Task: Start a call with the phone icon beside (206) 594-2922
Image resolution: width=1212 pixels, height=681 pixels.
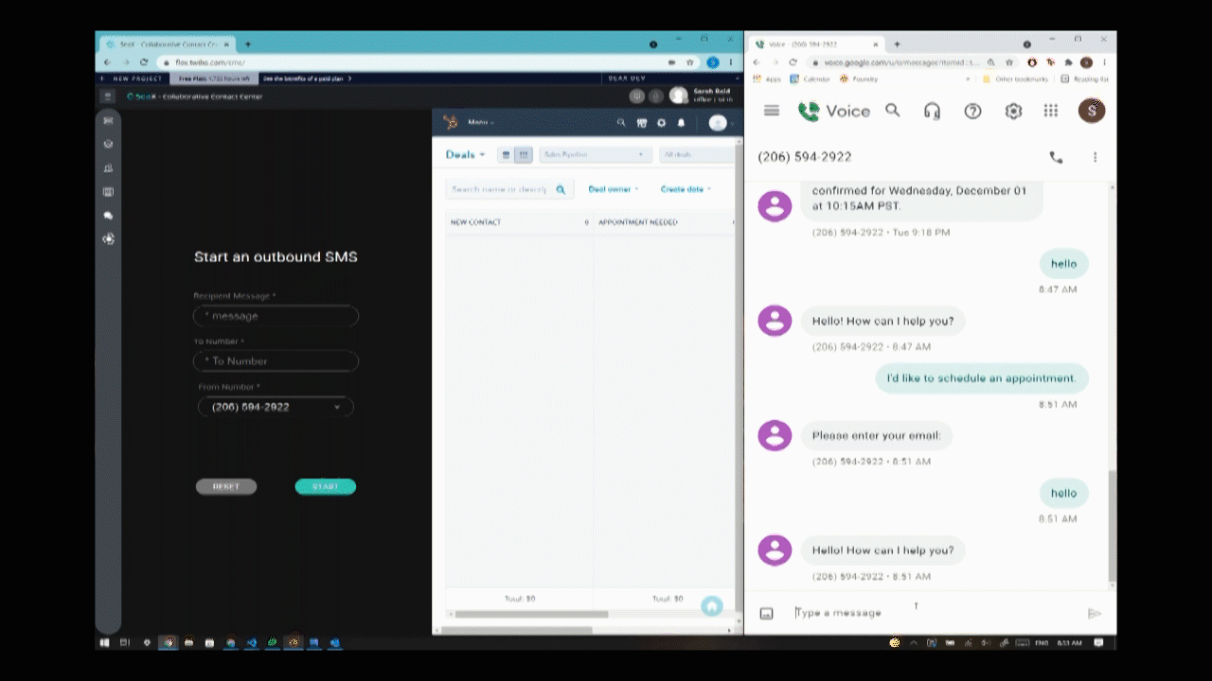Action: pyautogui.click(x=1057, y=157)
